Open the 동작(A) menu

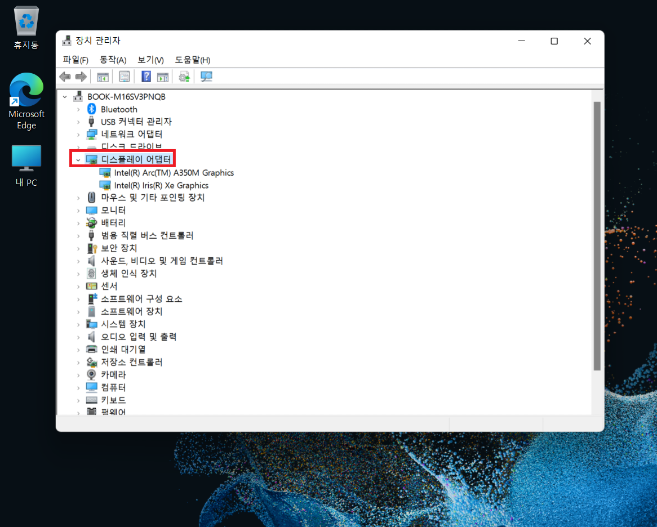pyautogui.click(x=113, y=60)
